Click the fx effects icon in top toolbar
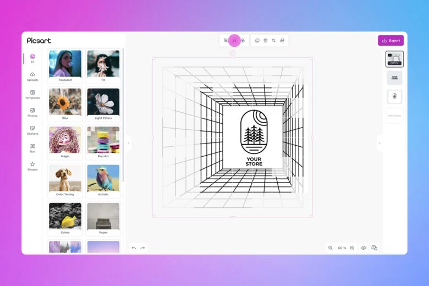429x286 pixels. pos(234,41)
